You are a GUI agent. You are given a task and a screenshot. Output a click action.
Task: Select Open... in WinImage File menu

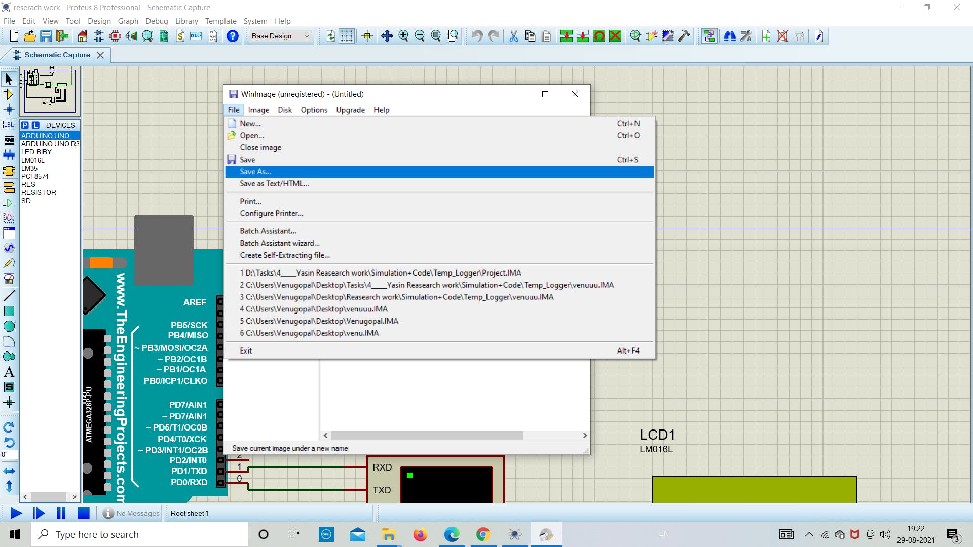[x=439, y=136]
